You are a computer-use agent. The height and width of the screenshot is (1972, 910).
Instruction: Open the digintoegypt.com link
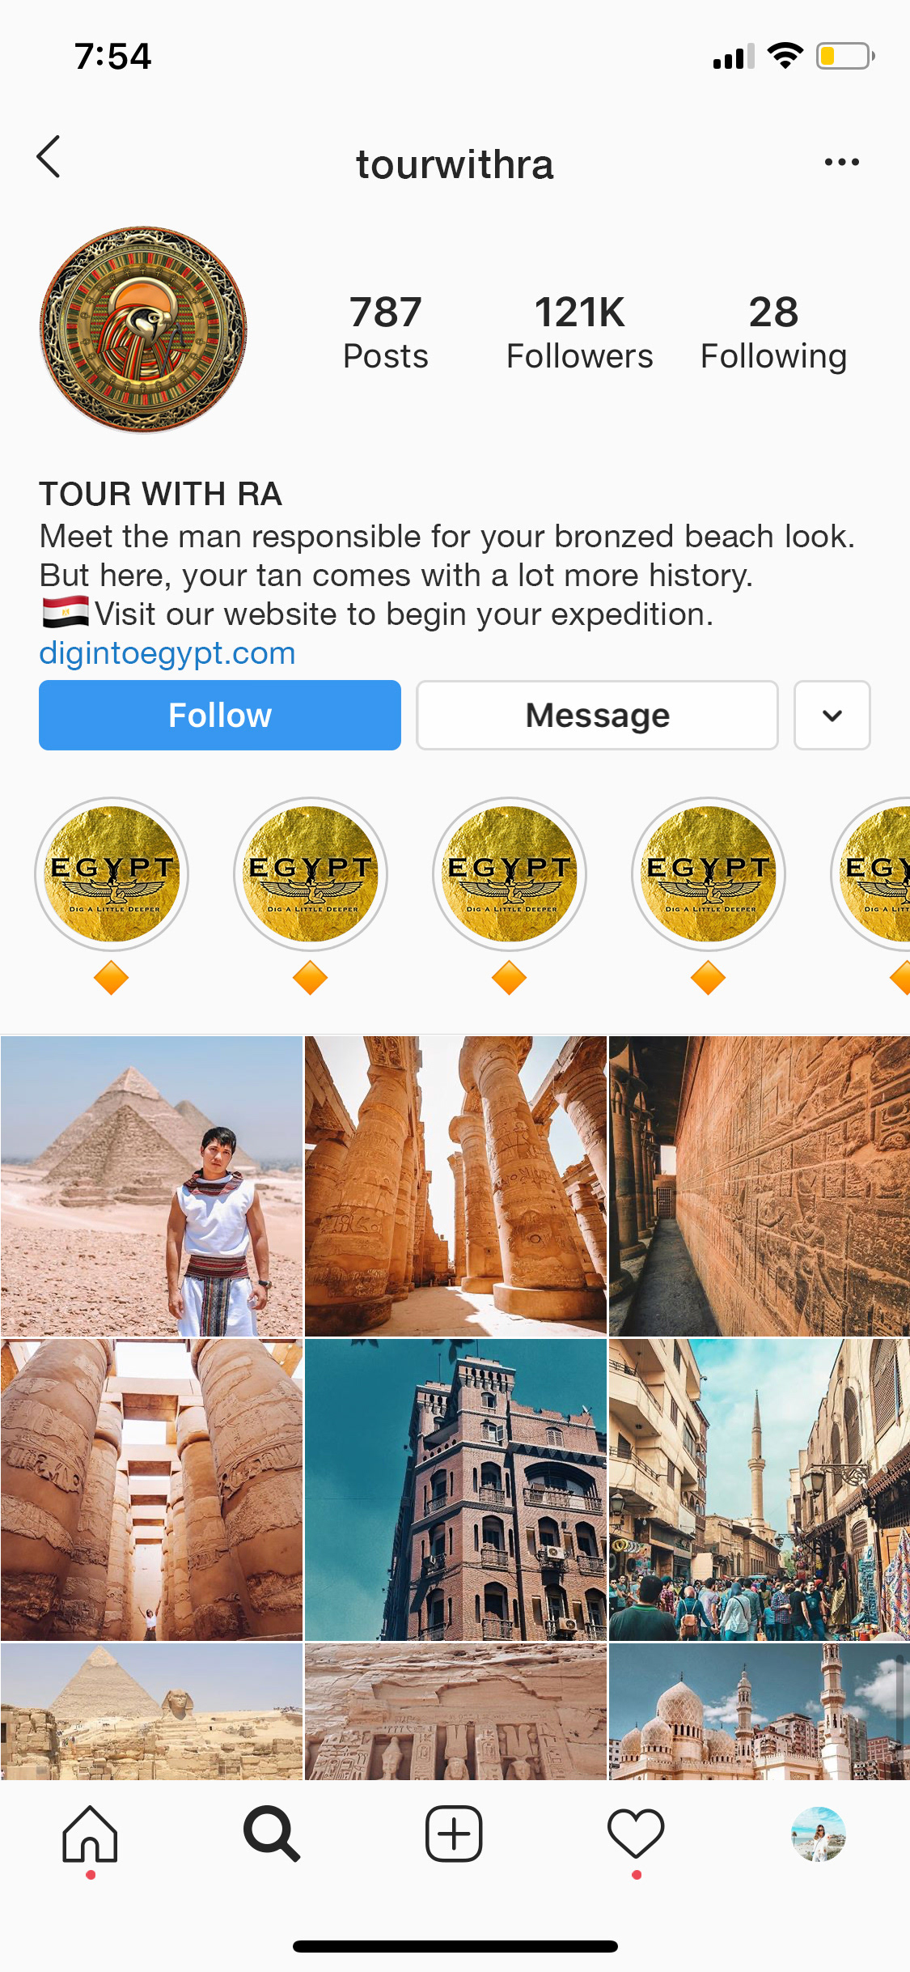[x=167, y=653]
